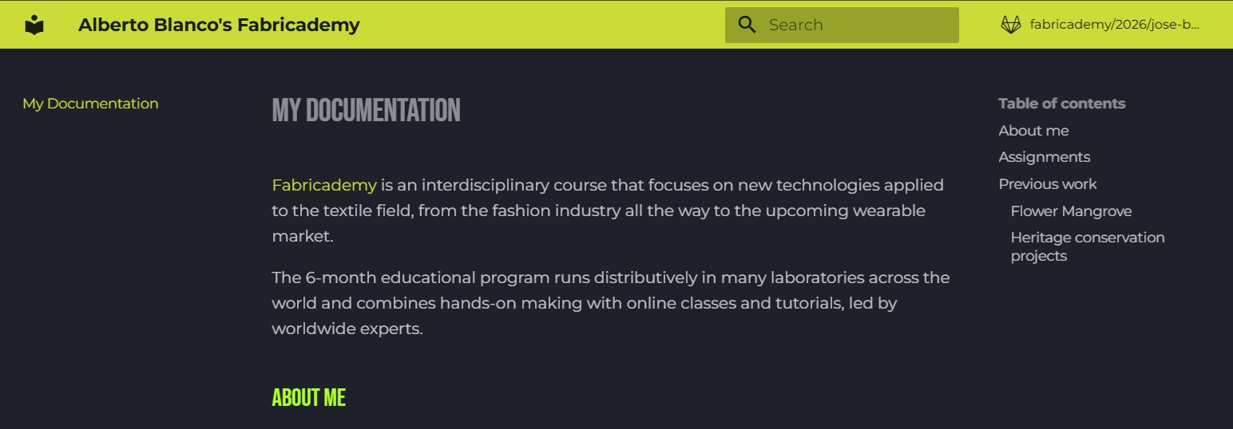Click the book logo icon in header

pyautogui.click(x=34, y=25)
